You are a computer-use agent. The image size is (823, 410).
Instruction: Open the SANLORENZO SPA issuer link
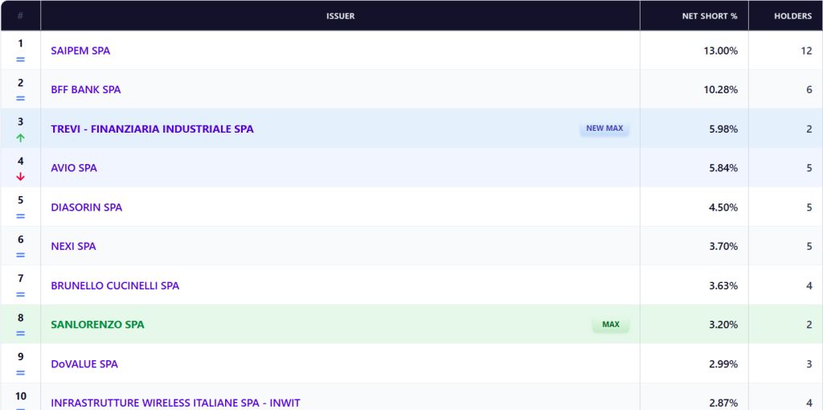pyautogui.click(x=97, y=325)
